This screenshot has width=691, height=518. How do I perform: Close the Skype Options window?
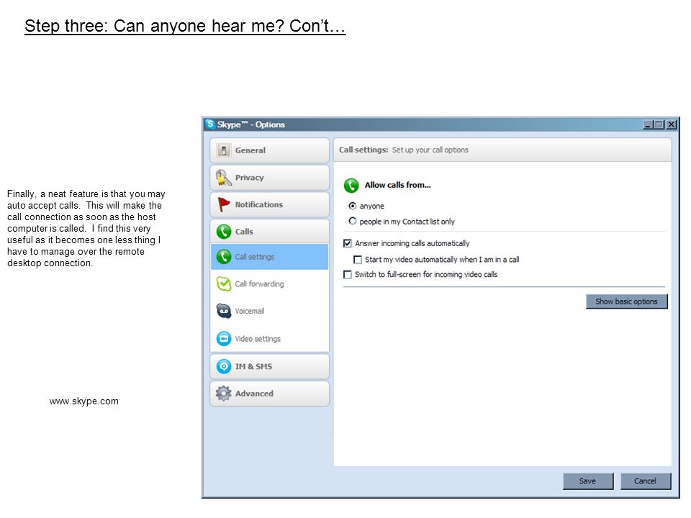click(x=671, y=124)
